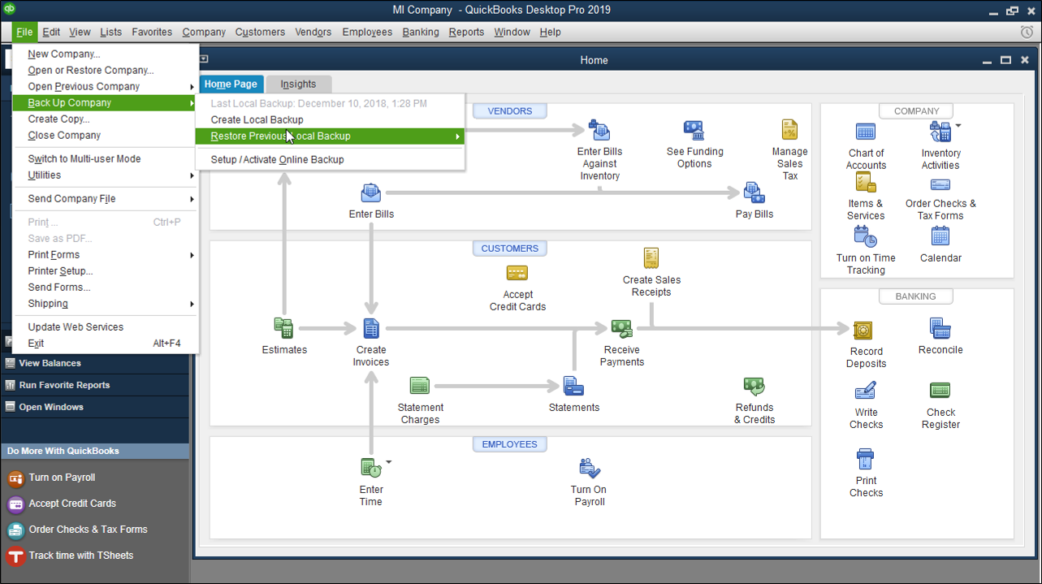The height and width of the screenshot is (584, 1042).
Task: Click the Statements icon
Action: (573, 386)
